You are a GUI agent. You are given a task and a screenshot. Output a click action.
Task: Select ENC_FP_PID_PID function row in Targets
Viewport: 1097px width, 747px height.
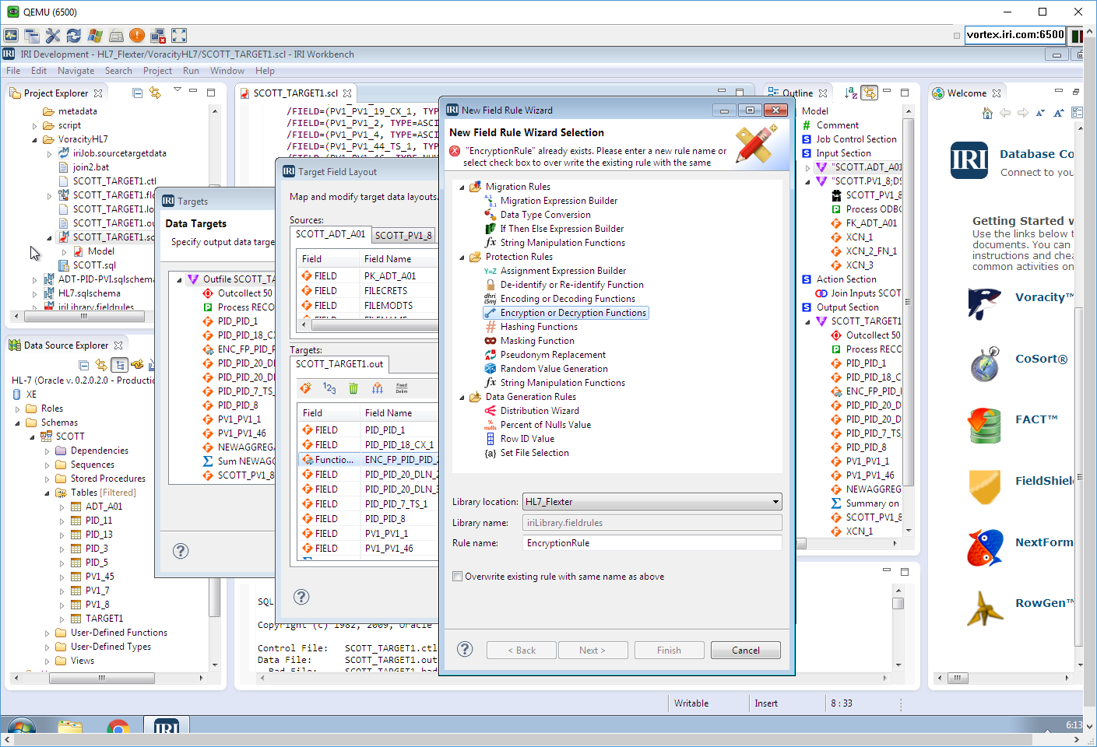pos(369,460)
